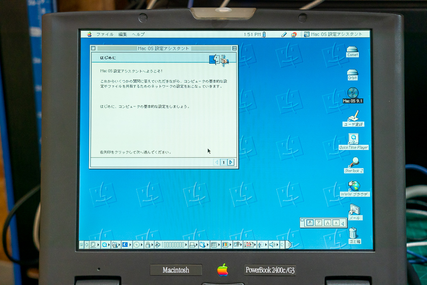This screenshot has height=285, width=427.
Task: Collapse the input palette with triangle
Action: [x=343, y=224]
